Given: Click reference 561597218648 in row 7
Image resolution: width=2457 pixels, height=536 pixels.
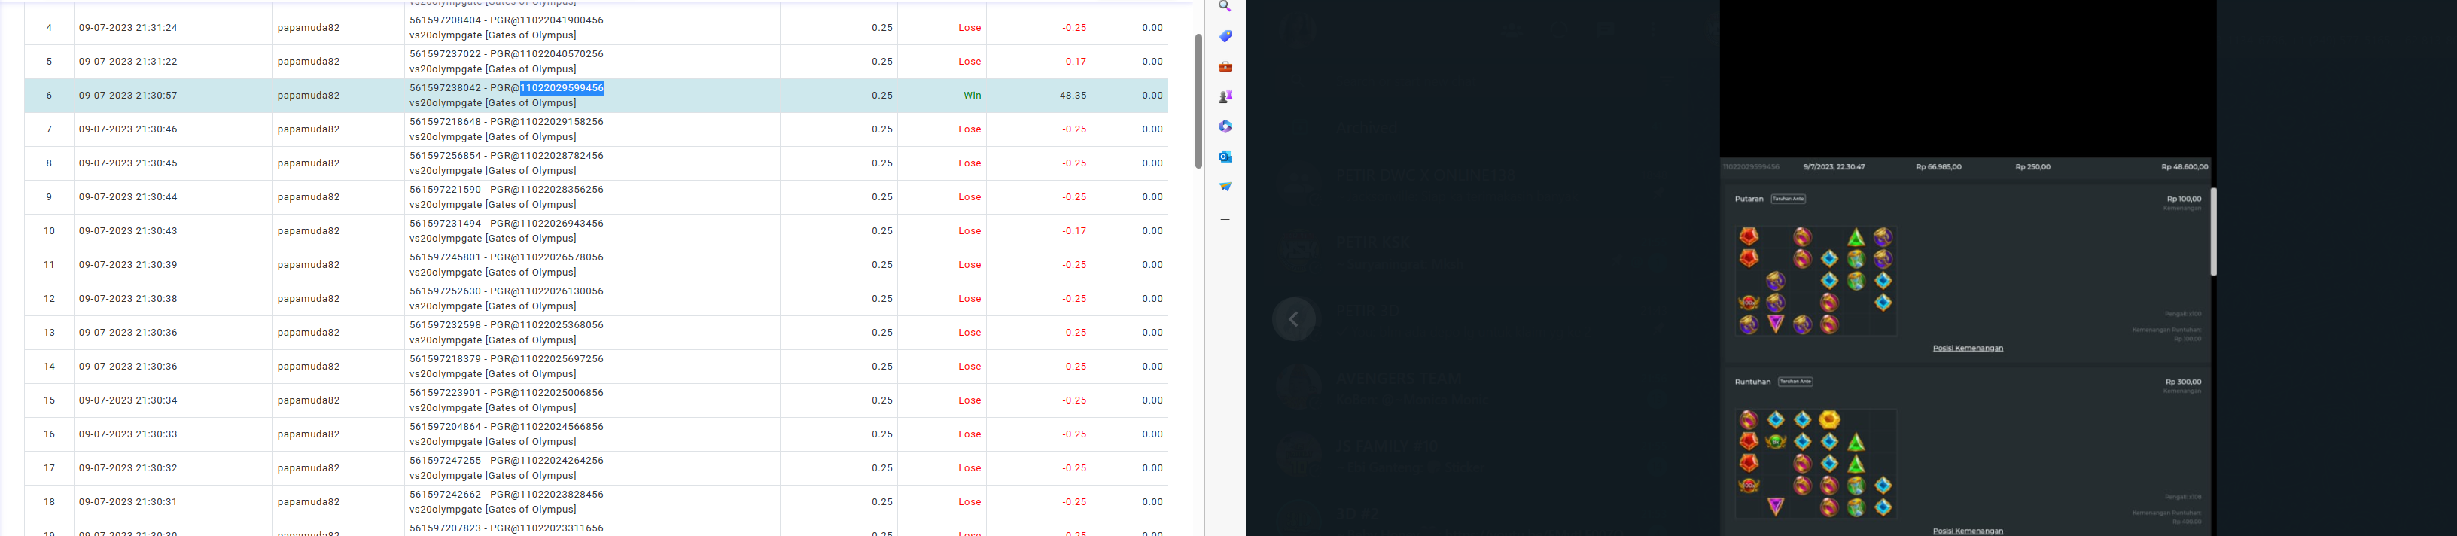Looking at the screenshot, I should pyautogui.click(x=446, y=122).
